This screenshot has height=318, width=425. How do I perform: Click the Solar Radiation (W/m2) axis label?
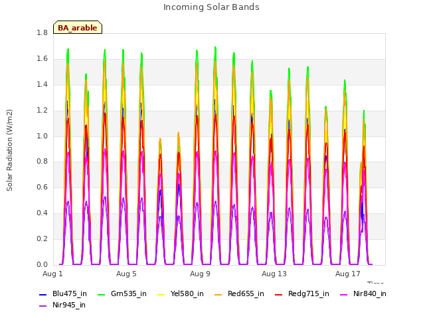[9, 150]
